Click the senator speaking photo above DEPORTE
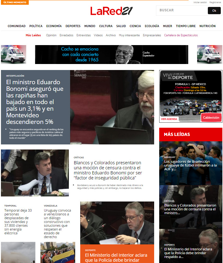Viewport: 223px width, 263px height. 117,223
